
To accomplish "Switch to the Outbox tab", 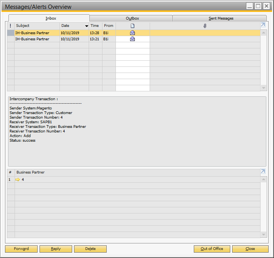I will click(x=132, y=18).
